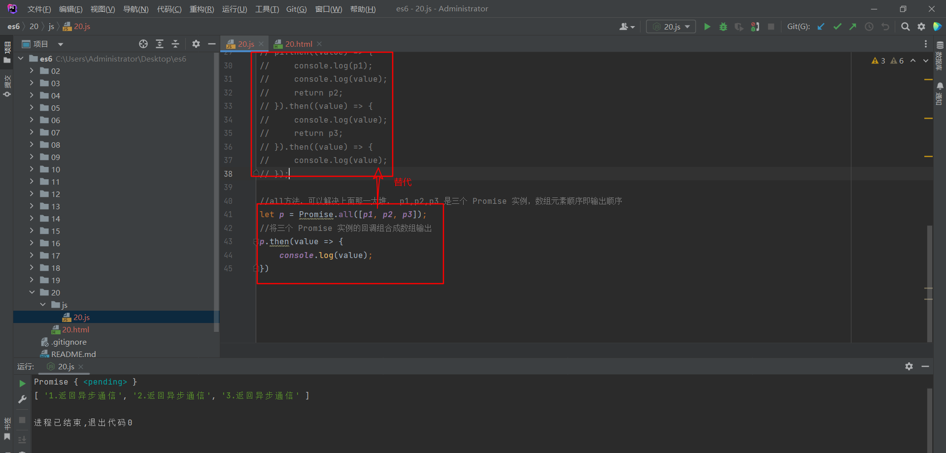
Task: Click the editor vertical scrollbar
Action: tap(929, 283)
